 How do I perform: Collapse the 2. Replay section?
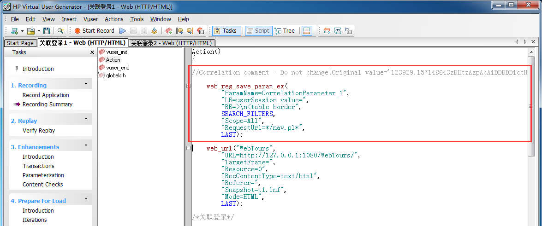click(x=86, y=119)
